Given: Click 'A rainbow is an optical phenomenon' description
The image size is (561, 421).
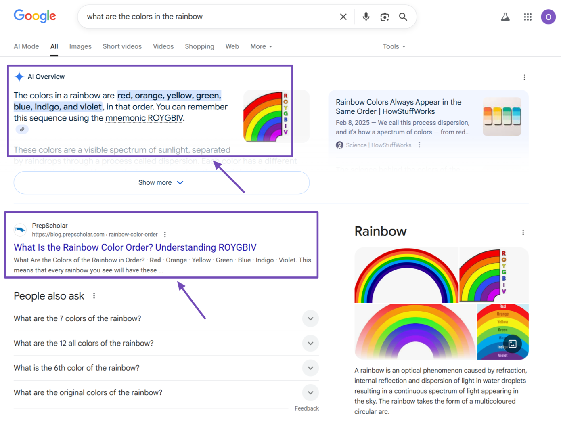Looking at the screenshot, I should tap(442, 391).
